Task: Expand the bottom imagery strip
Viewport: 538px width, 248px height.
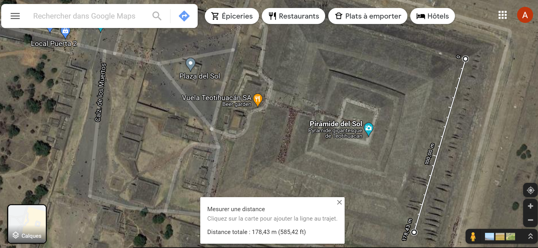Action: (530, 236)
